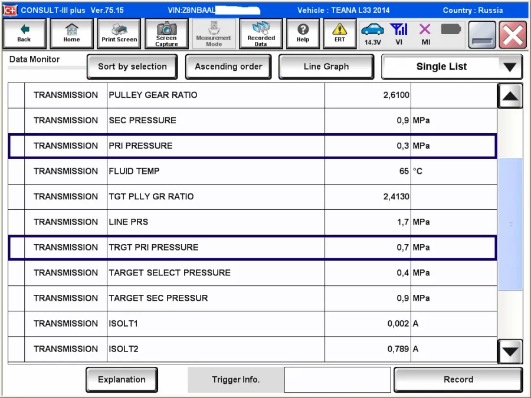The height and width of the screenshot is (398, 531).
Task: Open the Screen Capture camera tool
Action: coord(166,34)
